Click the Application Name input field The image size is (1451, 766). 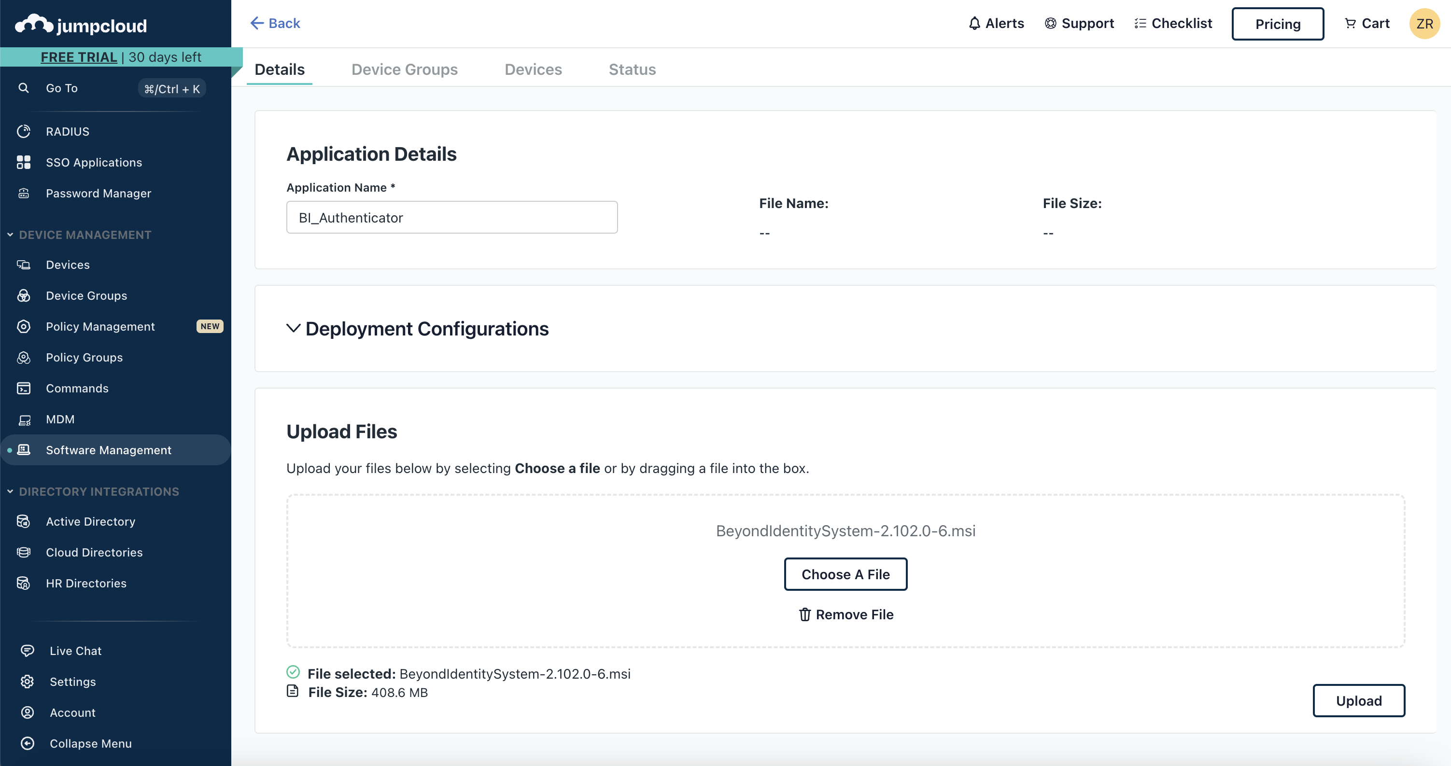452,217
